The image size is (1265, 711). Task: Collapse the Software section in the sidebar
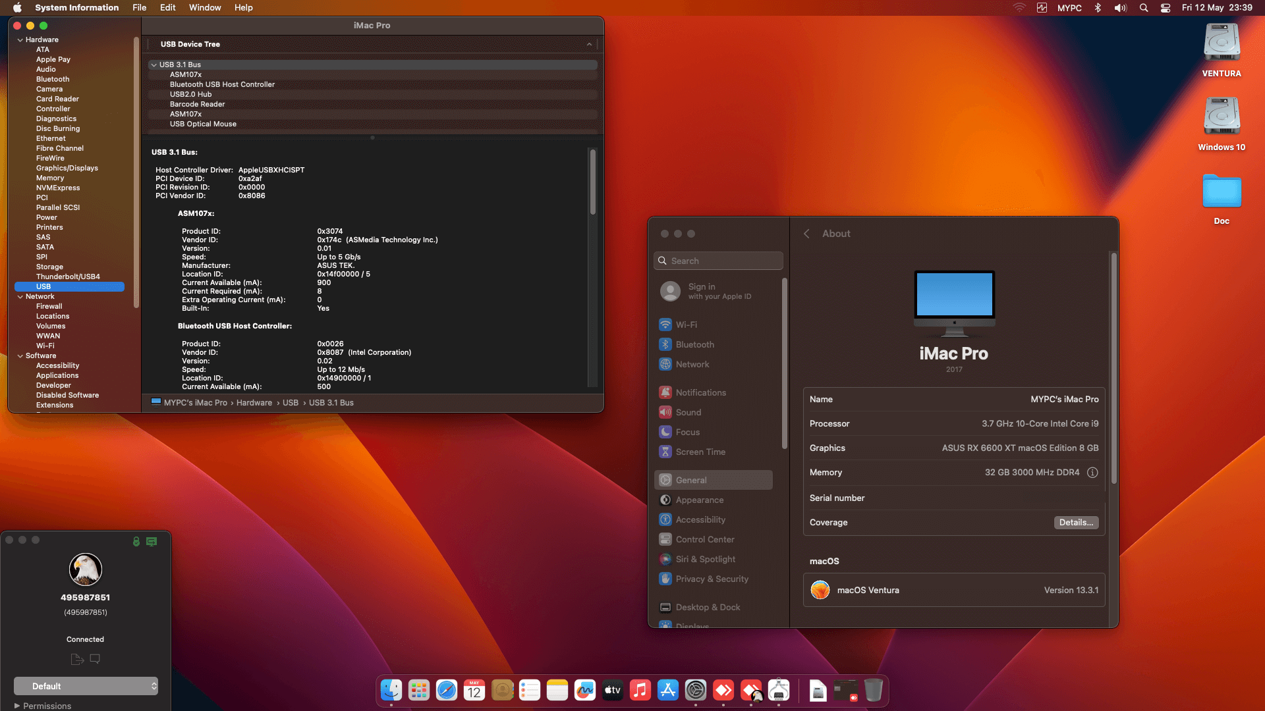[20, 356]
